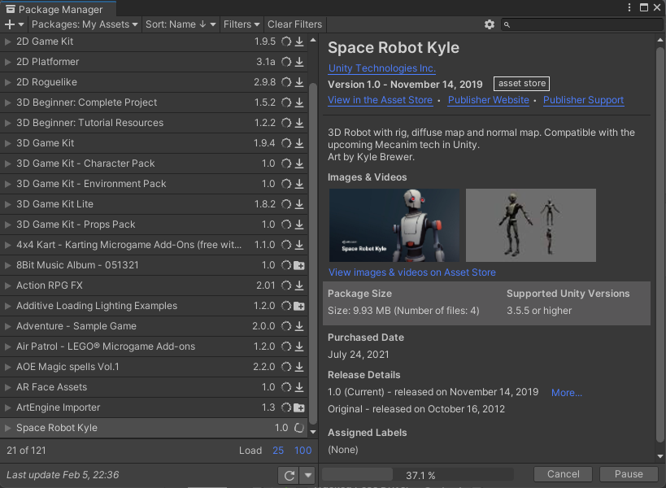Download 4x4 Kart Karting Microgame Add-Ons
The width and height of the screenshot is (666, 488).
(x=299, y=245)
